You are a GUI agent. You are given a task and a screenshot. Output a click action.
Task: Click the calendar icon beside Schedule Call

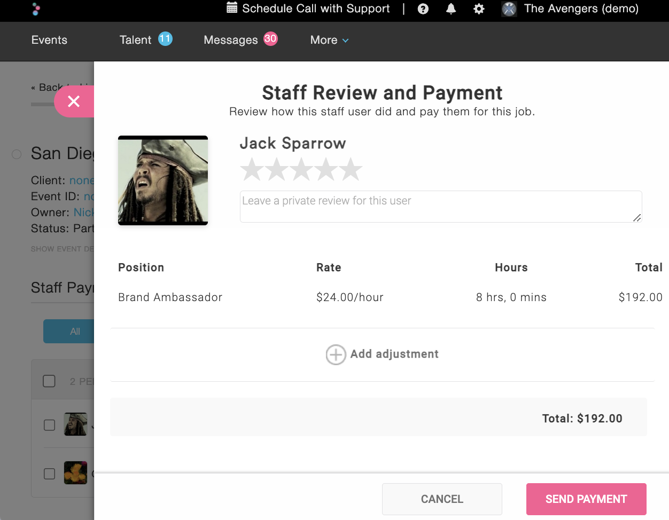point(232,8)
